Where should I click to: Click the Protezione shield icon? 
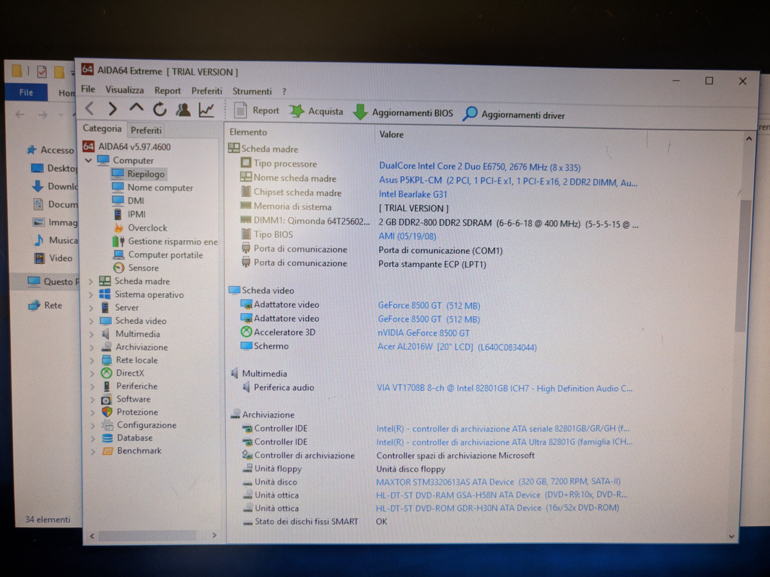(107, 412)
